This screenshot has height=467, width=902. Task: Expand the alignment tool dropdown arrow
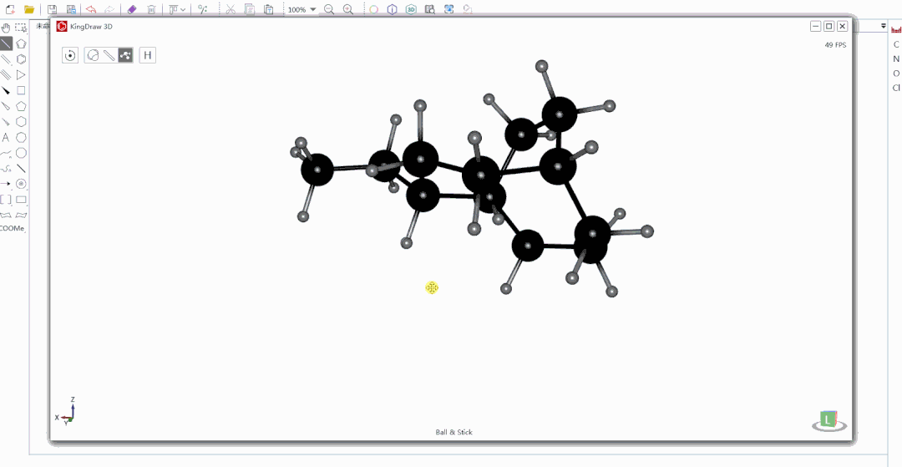tap(183, 10)
